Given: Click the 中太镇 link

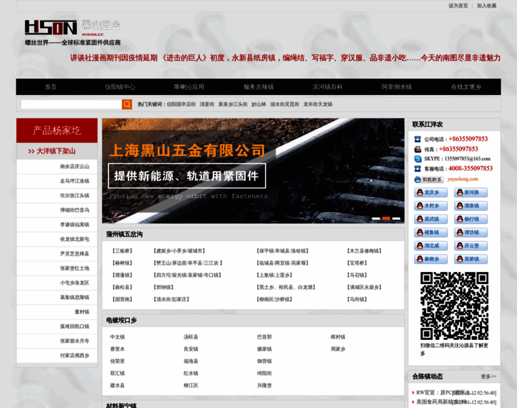Looking at the screenshot, I should (x=118, y=337).
